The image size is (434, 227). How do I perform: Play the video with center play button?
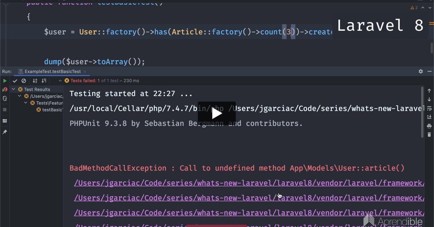pos(217,113)
